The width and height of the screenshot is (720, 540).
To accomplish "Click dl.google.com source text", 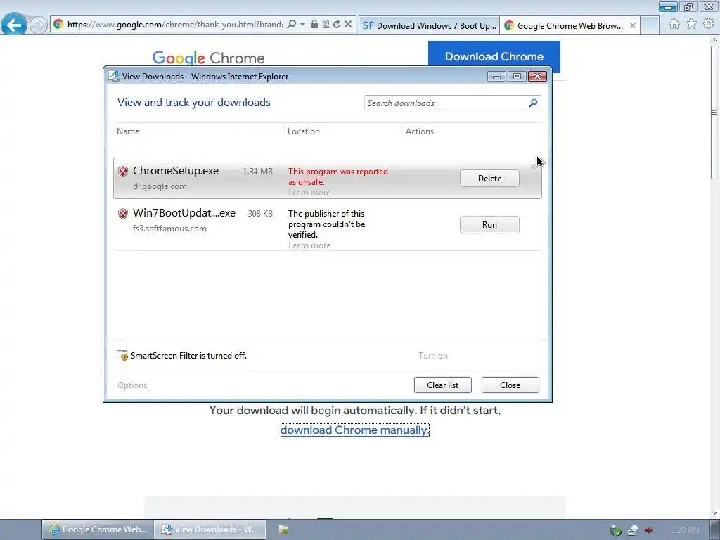I will (160, 186).
